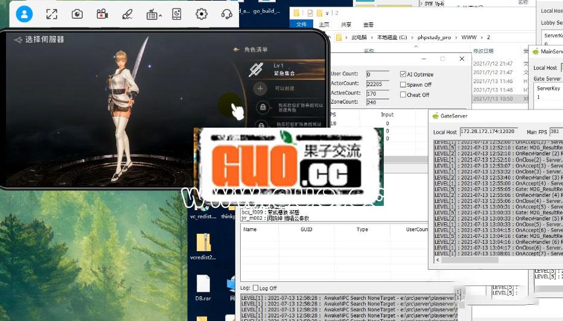Enable the Cheat Off checkbox
The height and width of the screenshot is (321, 563).
(403, 95)
